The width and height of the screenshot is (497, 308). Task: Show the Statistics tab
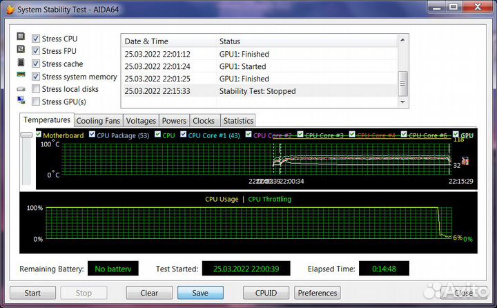(x=238, y=121)
